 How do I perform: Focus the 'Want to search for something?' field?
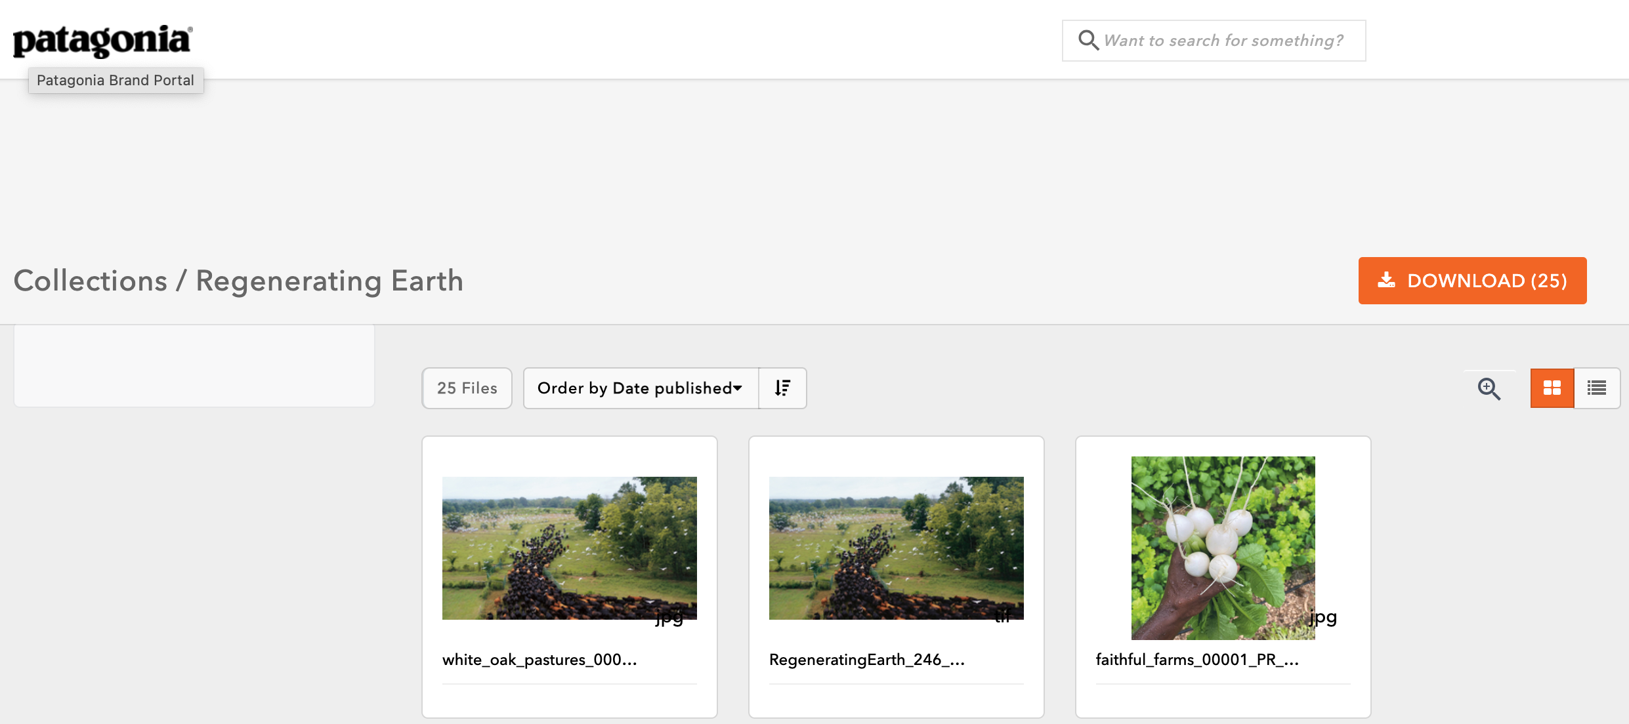pyautogui.click(x=1214, y=41)
